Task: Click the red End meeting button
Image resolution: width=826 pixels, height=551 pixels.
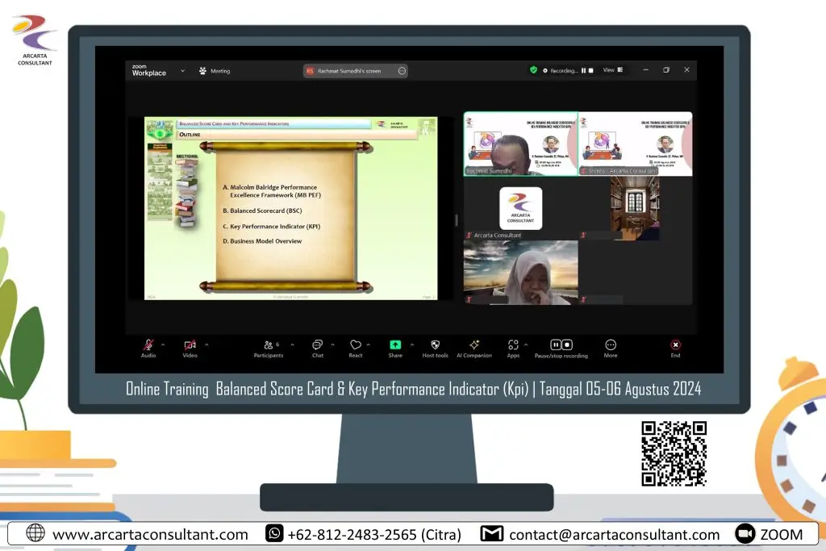Action: [x=675, y=344]
